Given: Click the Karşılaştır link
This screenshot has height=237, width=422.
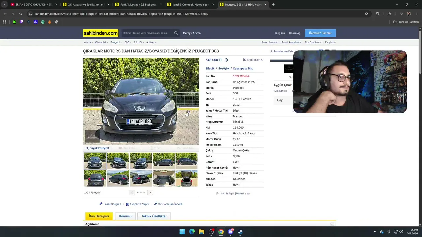Looking at the screenshot, I should (x=330, y=42).
